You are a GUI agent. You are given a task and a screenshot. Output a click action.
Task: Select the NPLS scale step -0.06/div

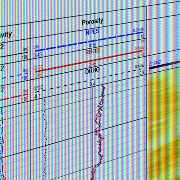tap(138, 30)
